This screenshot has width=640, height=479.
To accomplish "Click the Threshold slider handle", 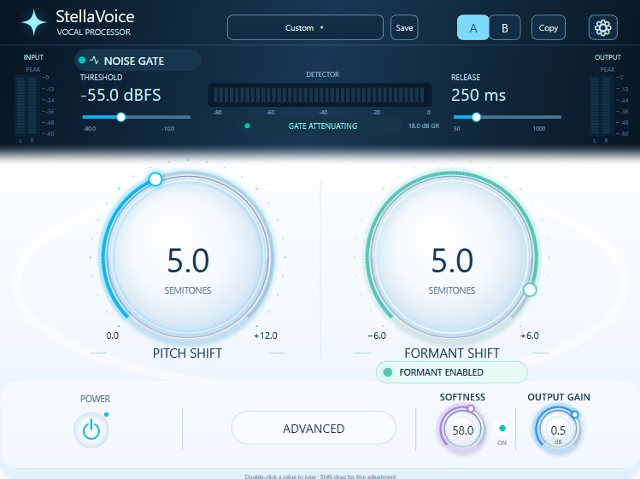I will [x=120, y=117].
